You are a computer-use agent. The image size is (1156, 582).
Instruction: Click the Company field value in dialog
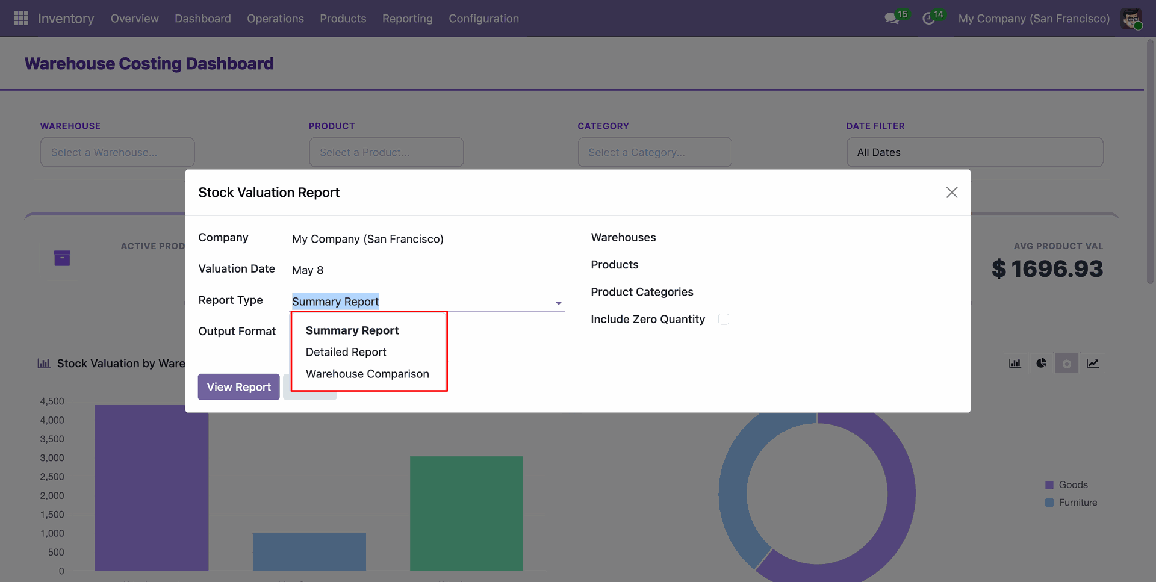(x=367, y=239)
